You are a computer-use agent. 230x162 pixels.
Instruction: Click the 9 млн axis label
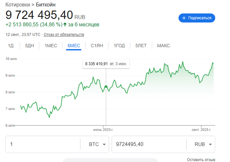tap(10, 76)
